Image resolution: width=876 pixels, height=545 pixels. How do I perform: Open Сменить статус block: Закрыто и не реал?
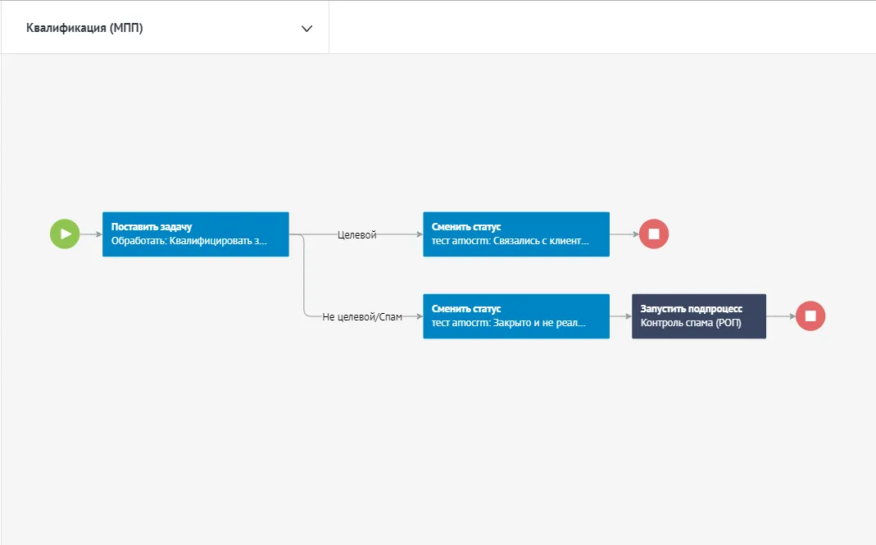pyautogui.click(x=515, y=316)
